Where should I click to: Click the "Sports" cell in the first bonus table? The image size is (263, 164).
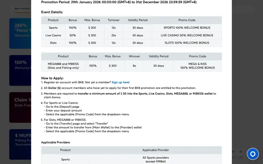point(53,28)
